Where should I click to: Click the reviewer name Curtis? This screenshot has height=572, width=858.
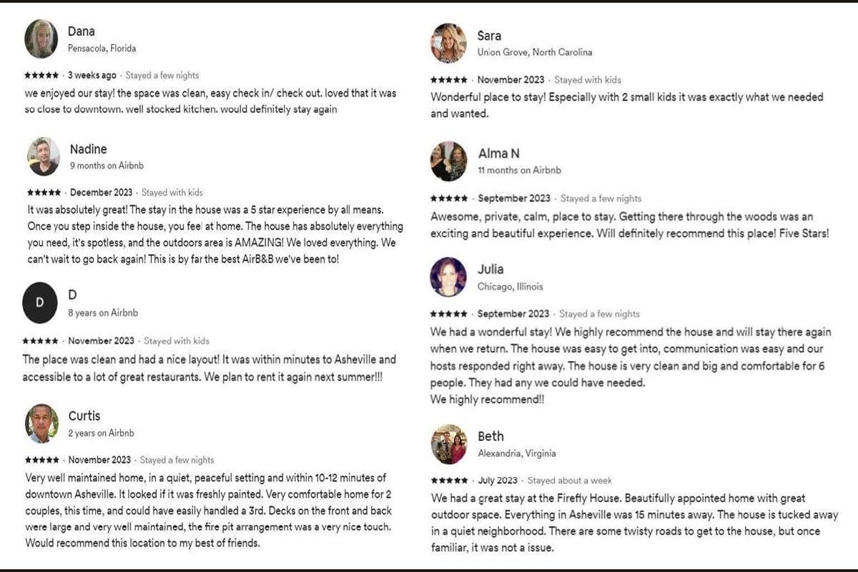coord(84,416)
